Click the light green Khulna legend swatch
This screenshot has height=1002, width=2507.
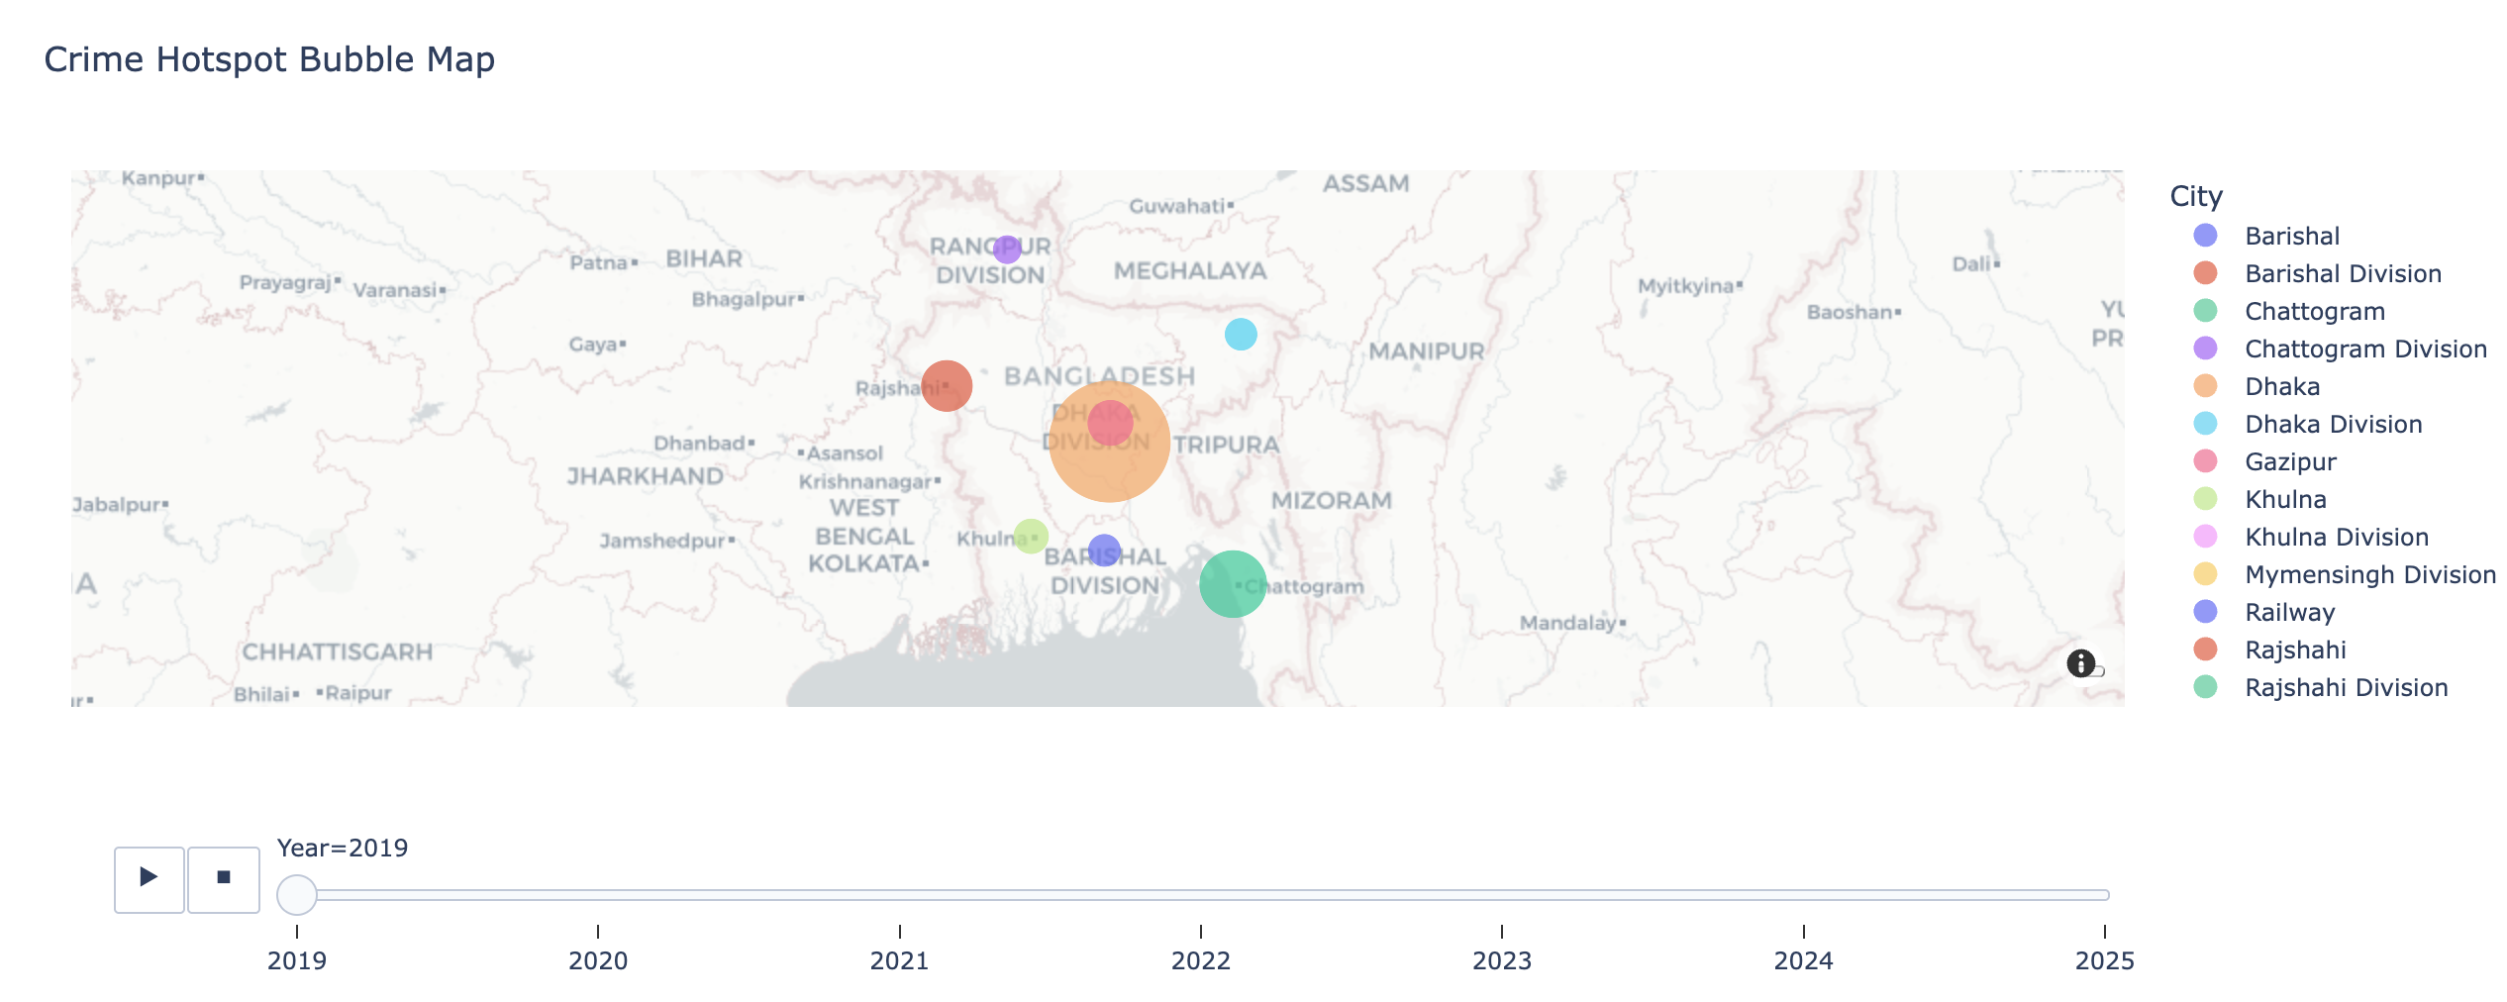(x=2205, y=499)
